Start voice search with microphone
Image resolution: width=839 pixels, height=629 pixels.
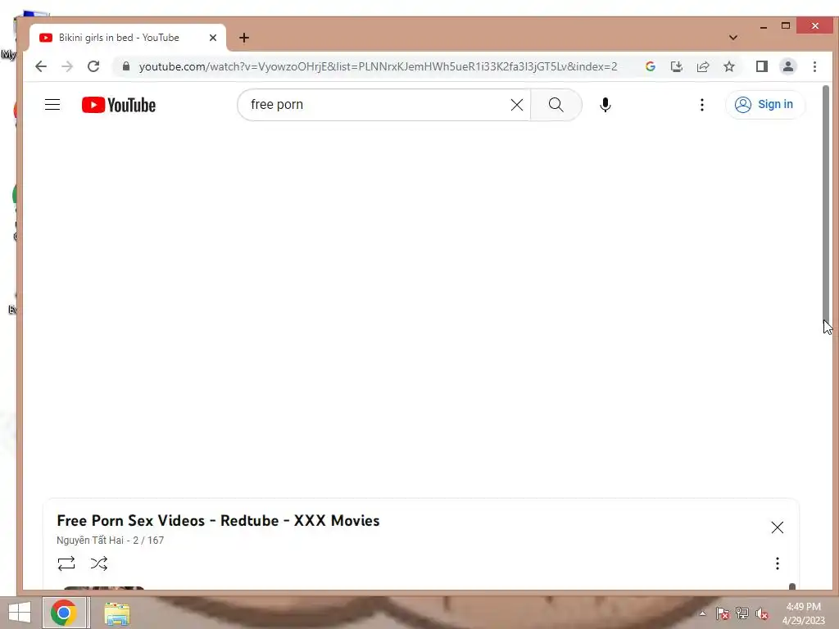[605, 105]
